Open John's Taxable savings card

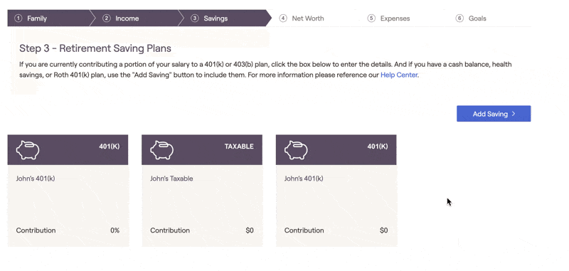[x=202, y=191]
